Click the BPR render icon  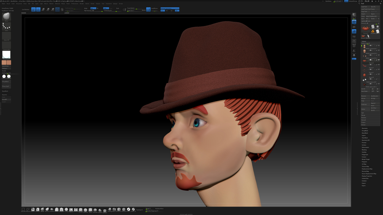click(x=354, y=14)
